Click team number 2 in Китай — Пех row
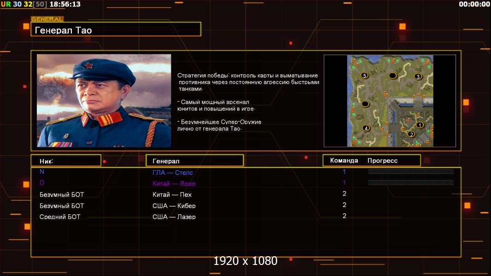The width and height of the screenshot is (491, 276). 345,194
